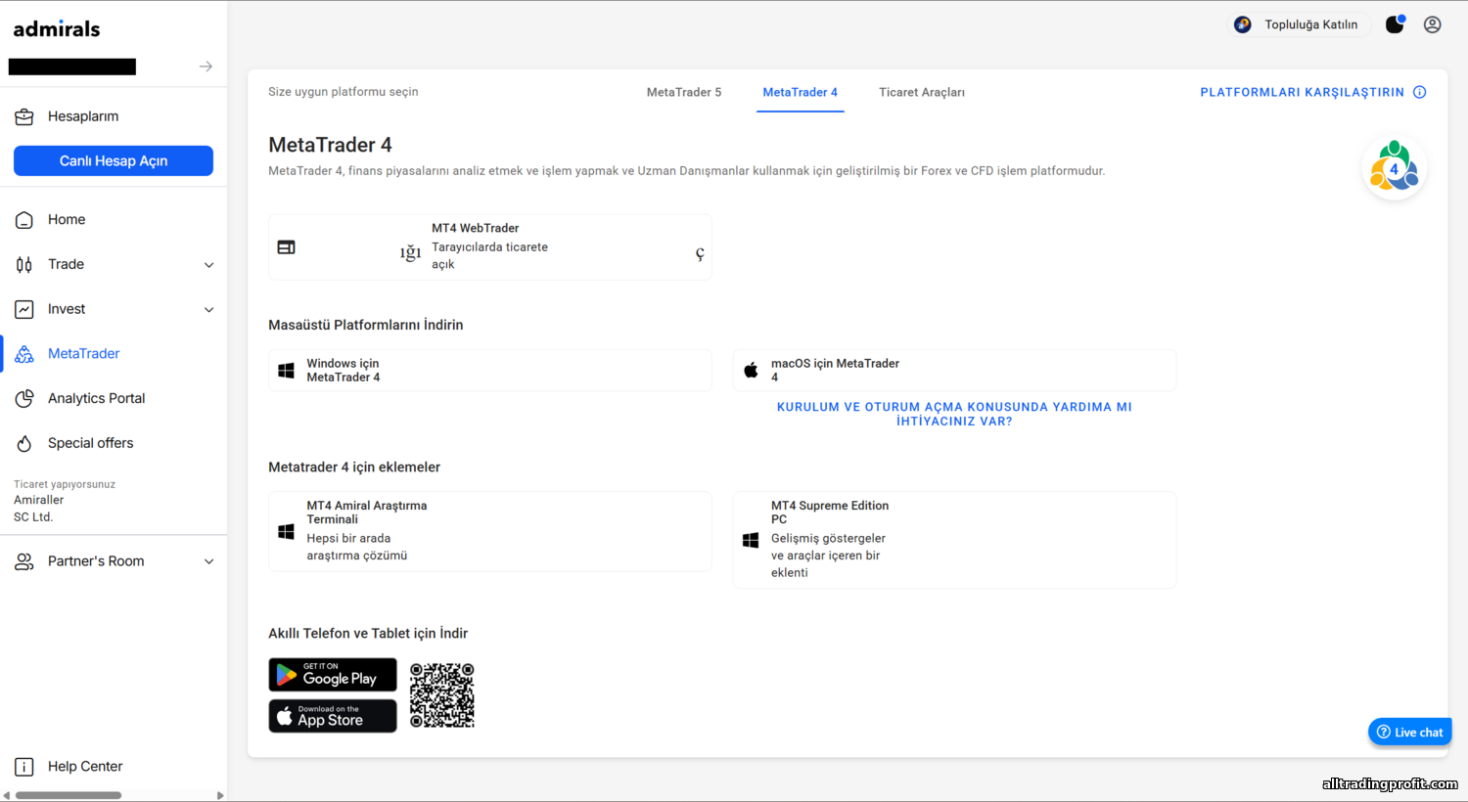The width and height of the screenshot is (1468, 802).
Task: Open the Kurulum ve Oturum Açma help link
Action: pyautogui.click(x=954, y=414)
